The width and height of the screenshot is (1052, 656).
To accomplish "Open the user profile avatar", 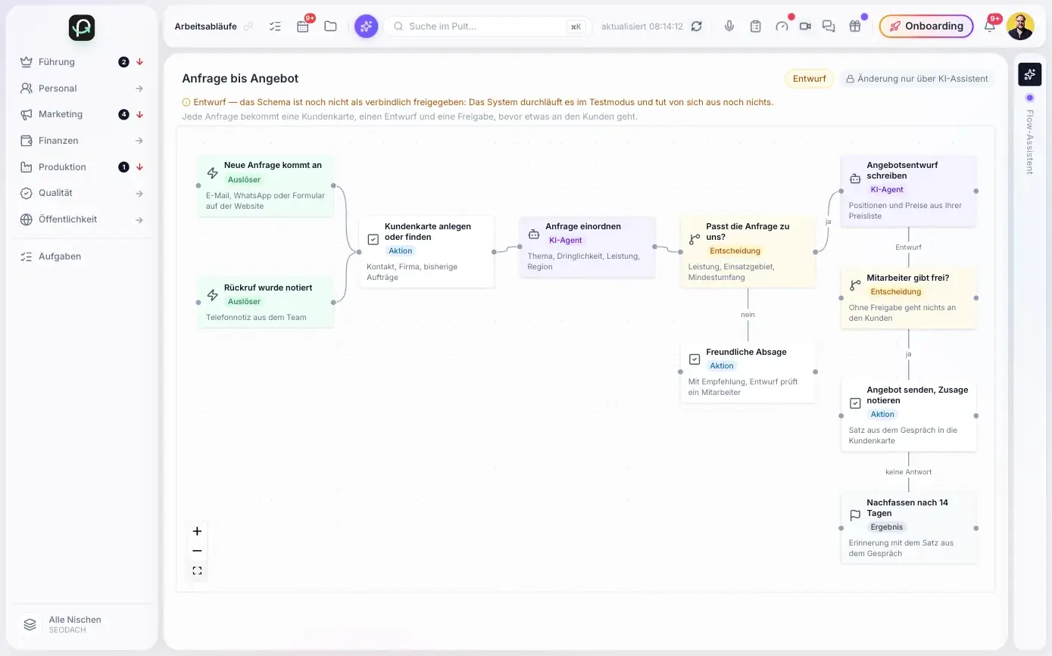I will (x=1020, y=26).
